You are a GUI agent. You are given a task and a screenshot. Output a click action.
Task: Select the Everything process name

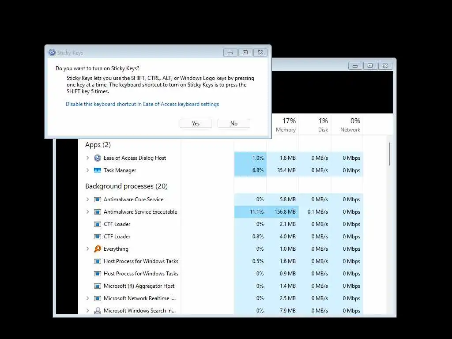pos(116,249)
